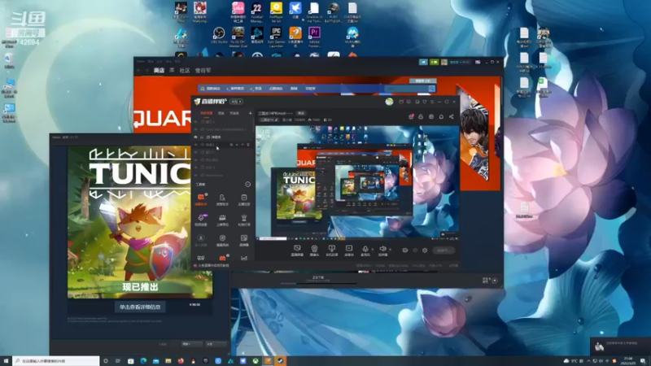Click the small tag button beside the stream title

301,113
